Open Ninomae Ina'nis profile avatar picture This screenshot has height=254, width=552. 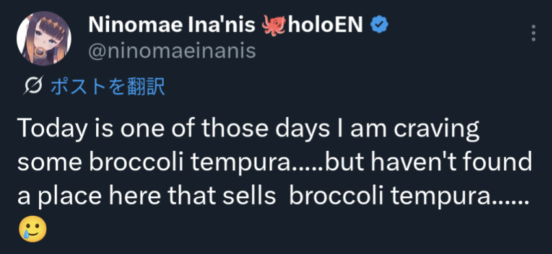click(x=44, y=38)
